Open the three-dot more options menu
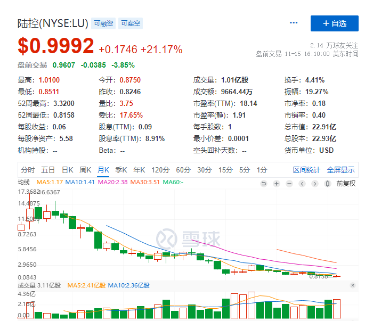Image resolution: width=365 pixels, height=321 pixels. (x=294, y=23)
